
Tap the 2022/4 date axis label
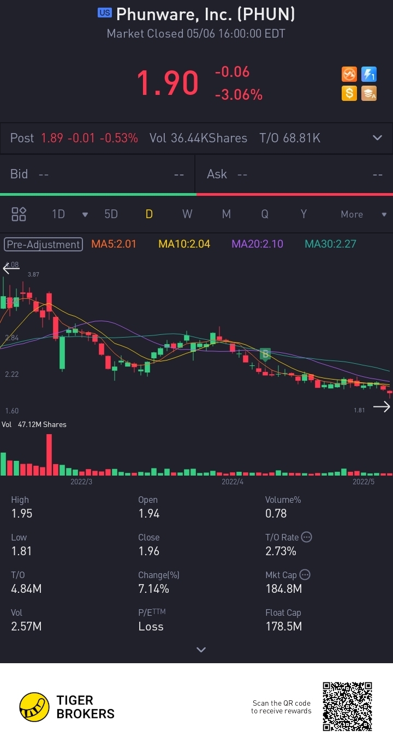coord(233,482)
